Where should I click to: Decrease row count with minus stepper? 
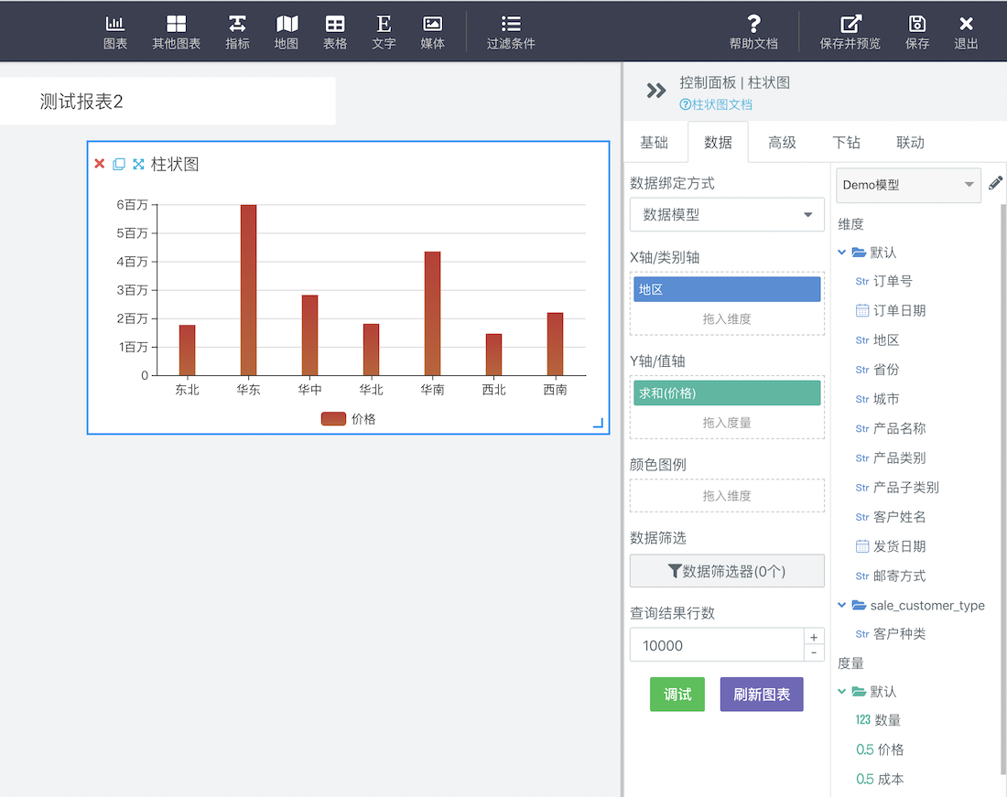814,653
